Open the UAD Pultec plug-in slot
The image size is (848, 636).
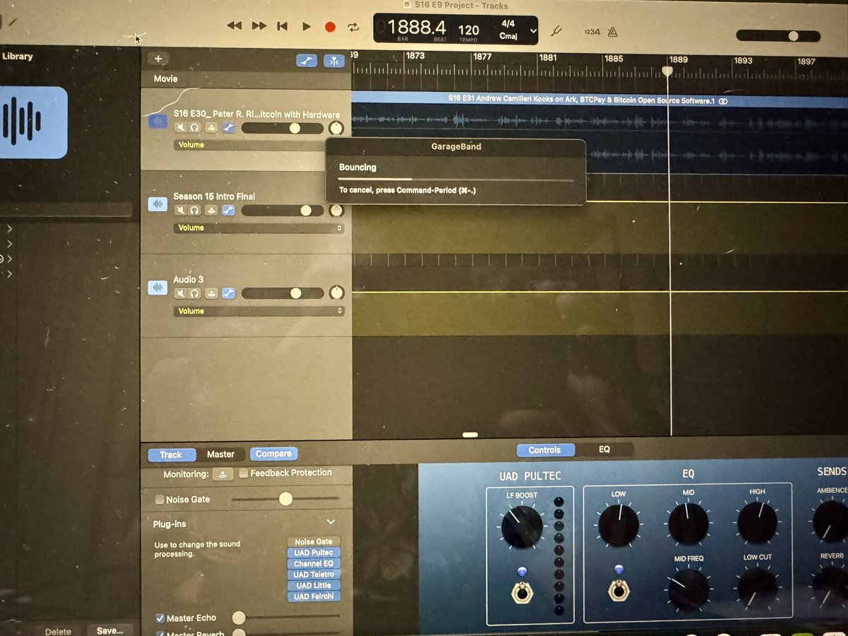click(314, 553)
